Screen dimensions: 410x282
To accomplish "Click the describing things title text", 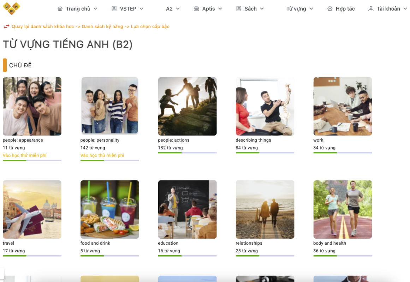I will pyautogui.click(x=253, y=140).
